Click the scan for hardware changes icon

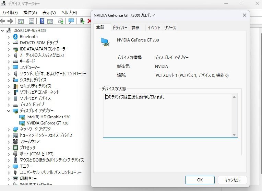point(71,21)
